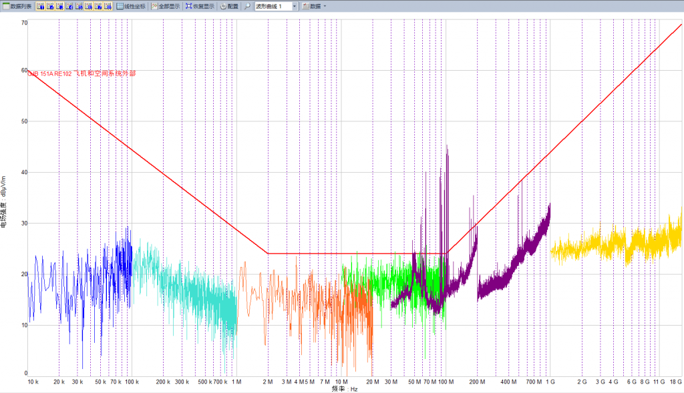Open the 配置 configuration settings
This screenshot has width=684, height=393.
click(x=229, y=6)
